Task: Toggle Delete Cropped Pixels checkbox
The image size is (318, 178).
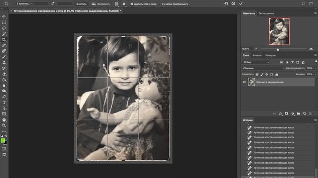Action: click(132, 4)
